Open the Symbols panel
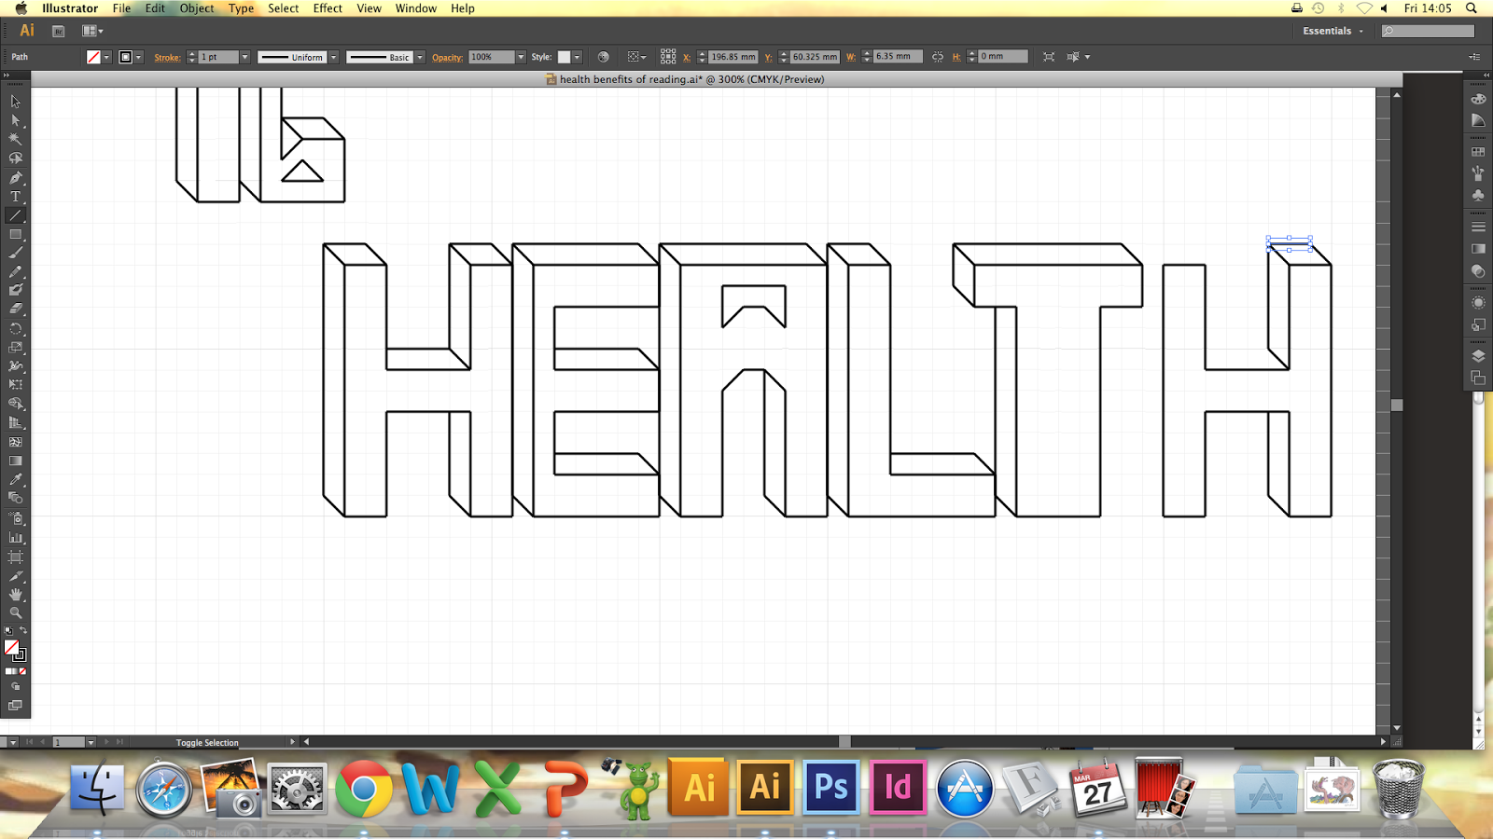This screenshot has width=1493, height=839. [x=1478, y=196]
